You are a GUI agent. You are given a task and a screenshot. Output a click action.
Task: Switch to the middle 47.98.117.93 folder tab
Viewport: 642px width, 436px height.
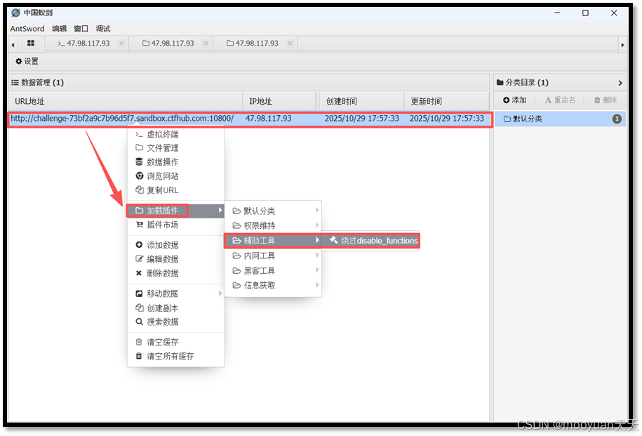click(168, 44)
